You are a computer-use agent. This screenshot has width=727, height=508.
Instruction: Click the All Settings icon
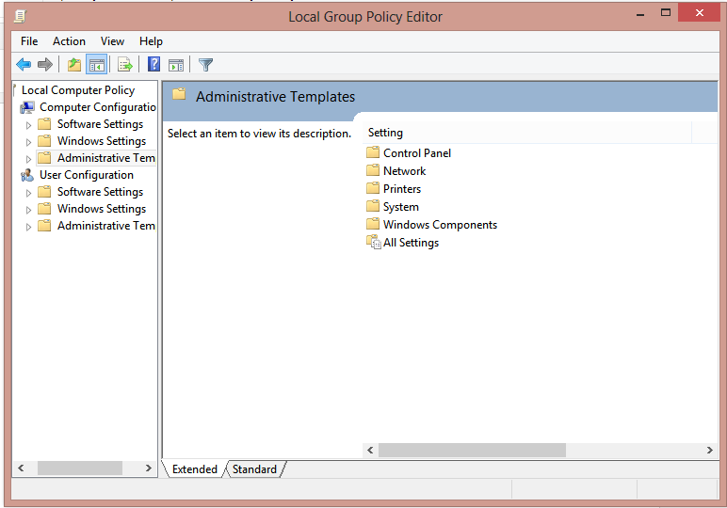(373, 242)
